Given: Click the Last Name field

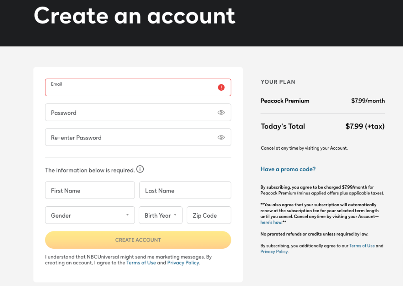Looking at the screenshot, I should click(x=185, y=190).
